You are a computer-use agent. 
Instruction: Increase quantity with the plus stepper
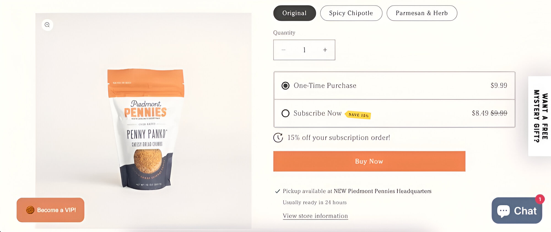(x=325, y=50)
